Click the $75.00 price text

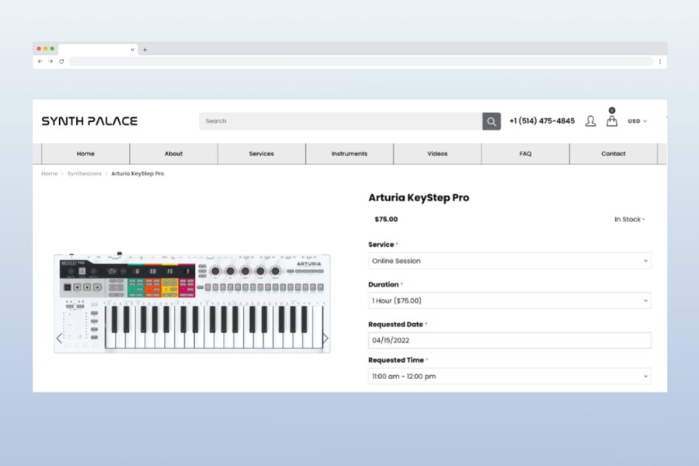click(386, 219)
